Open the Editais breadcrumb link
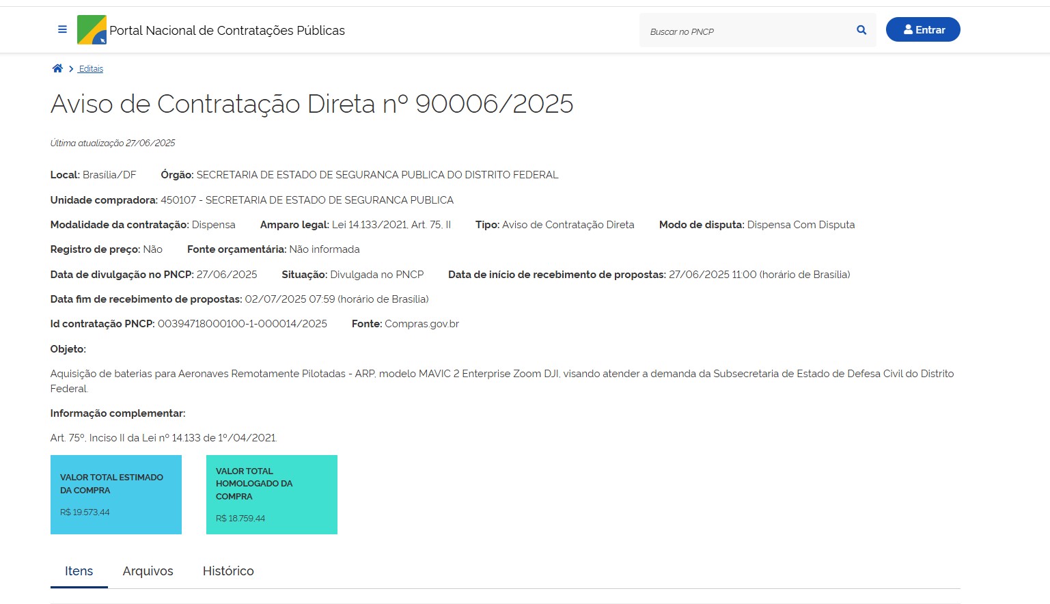The width and height of the screenshot is (1050, 604). click(x=91, y=69)
